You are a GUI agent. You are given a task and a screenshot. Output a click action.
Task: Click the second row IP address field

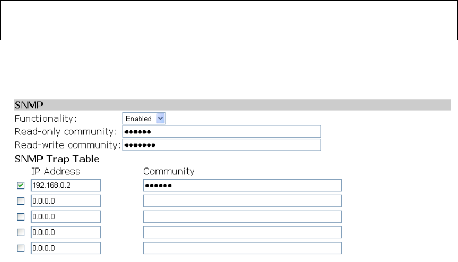tap(66, 201)
